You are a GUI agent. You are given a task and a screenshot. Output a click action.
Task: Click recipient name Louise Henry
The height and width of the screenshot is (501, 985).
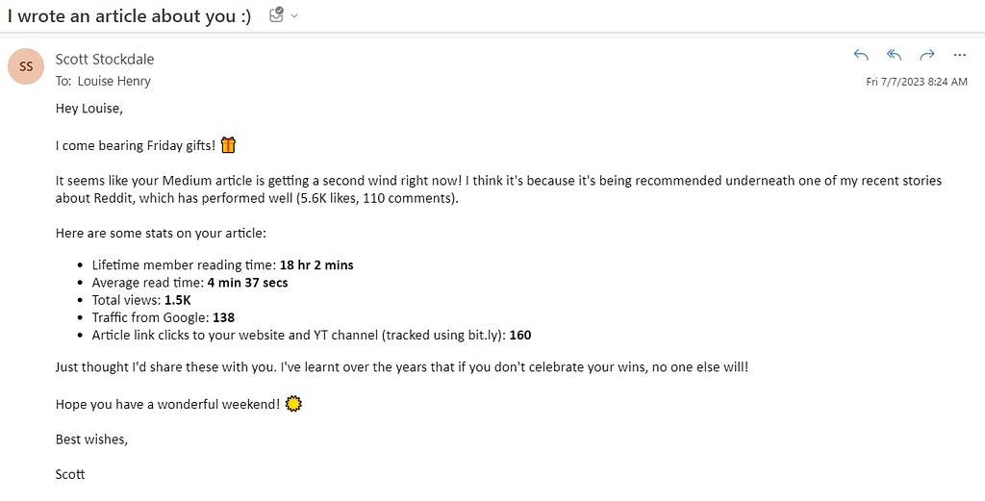click(114, 81)
